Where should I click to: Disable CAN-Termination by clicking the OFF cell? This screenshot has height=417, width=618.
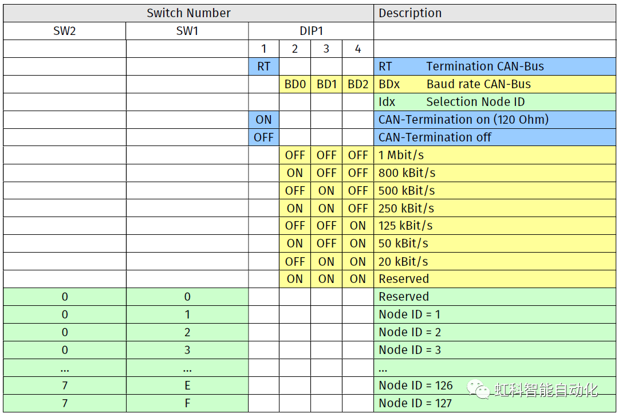click(263, 137)
